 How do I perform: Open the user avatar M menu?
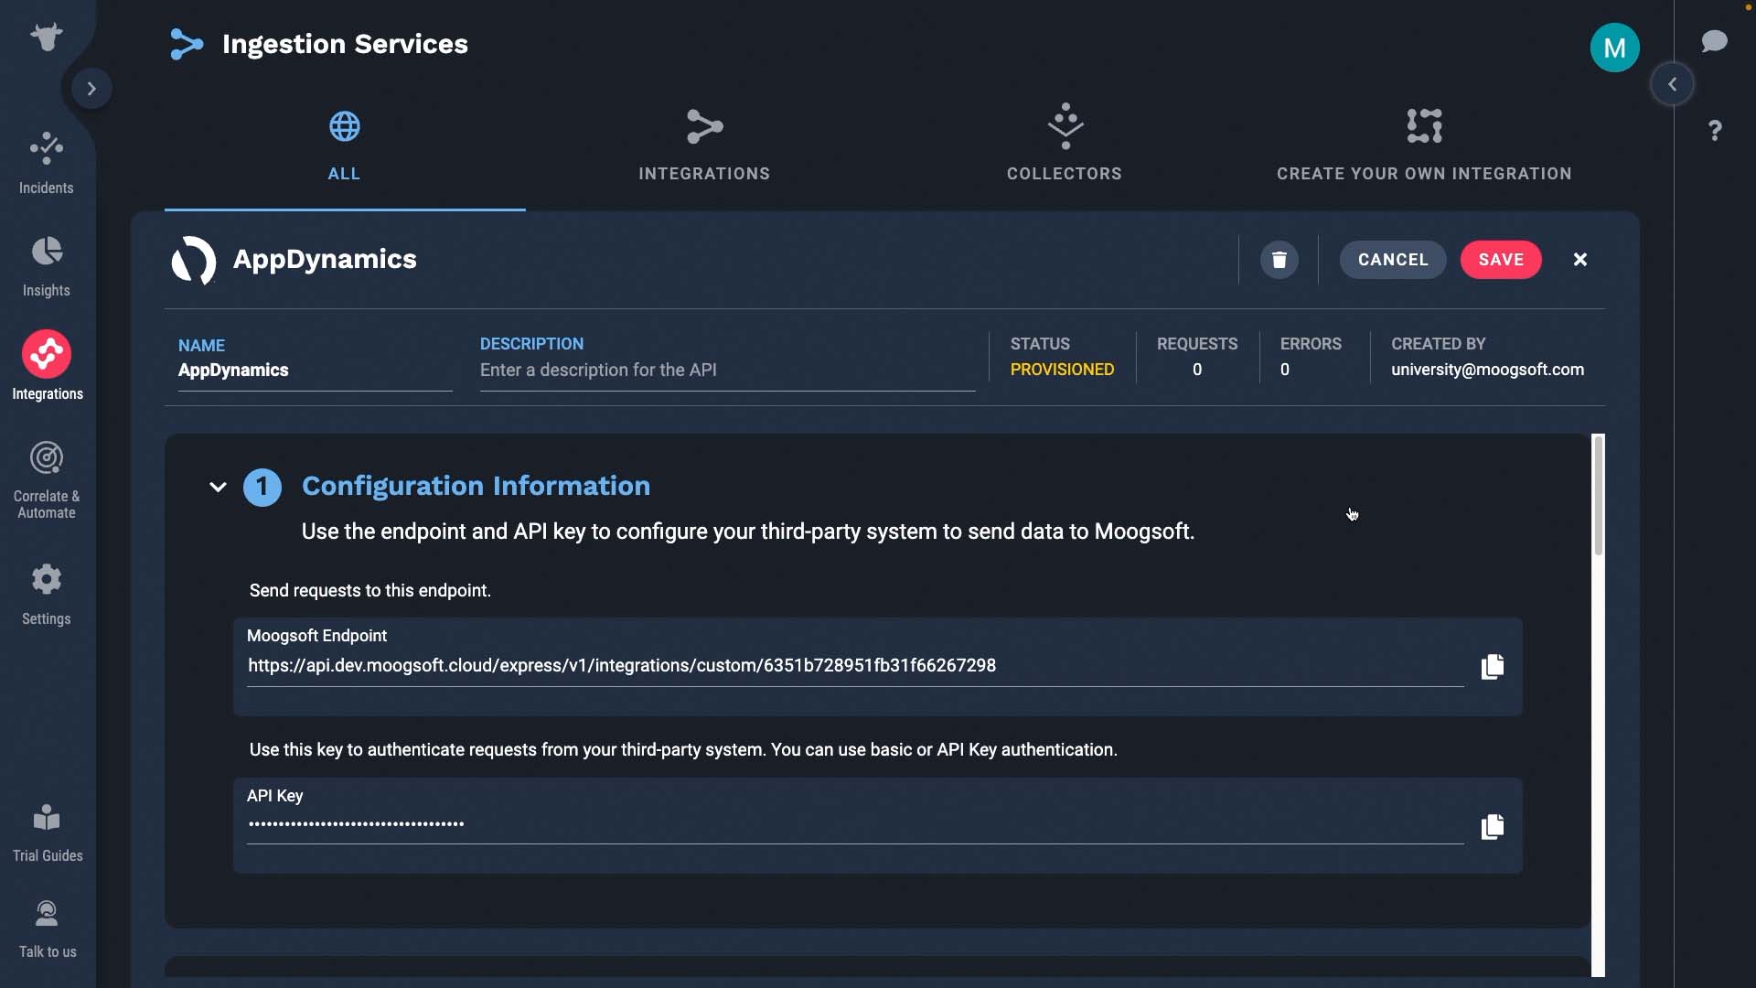click(x=1614, y=48)
